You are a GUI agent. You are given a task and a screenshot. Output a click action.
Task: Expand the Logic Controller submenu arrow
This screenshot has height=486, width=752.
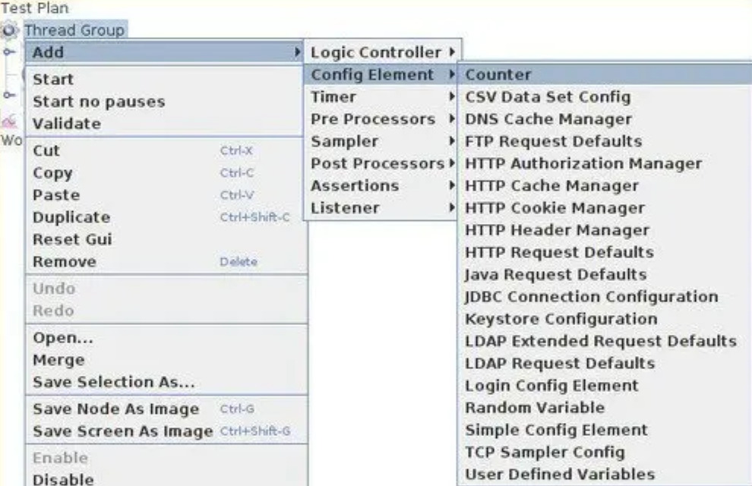click(x=452, y=52)
